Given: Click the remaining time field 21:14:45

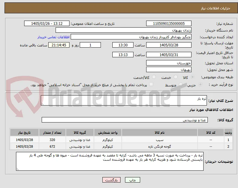Looking at the screenshot, I should coord(59,45).
